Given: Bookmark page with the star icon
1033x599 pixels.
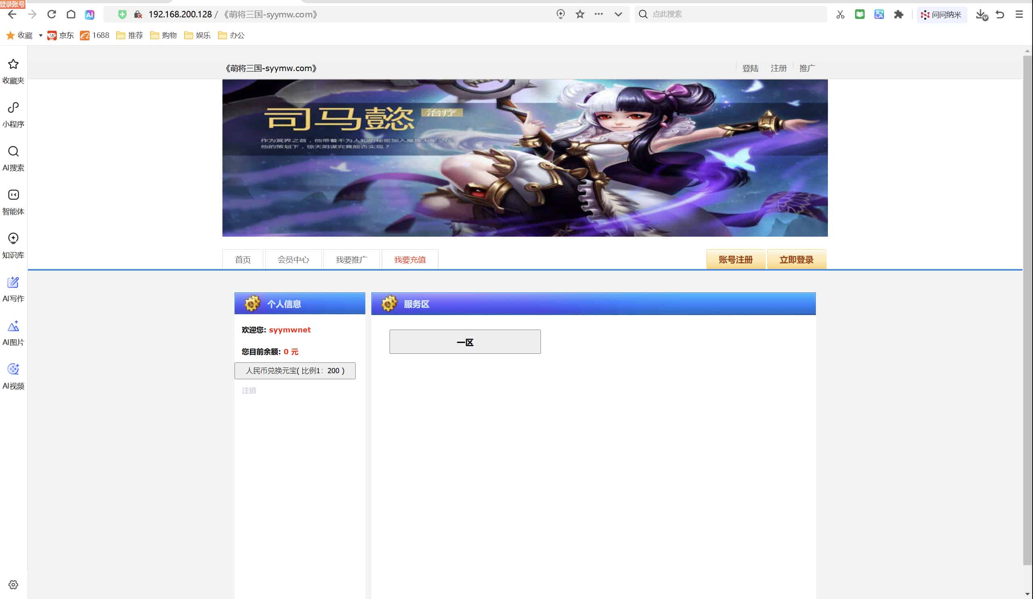Looking at the screenshot, I should (x=580, y=15).
